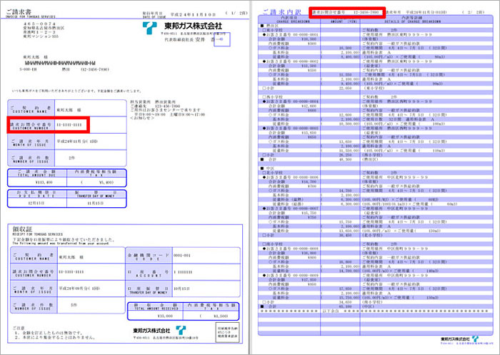Select (12-3456-7890) below the barcode on page one
The height and width of the screenshot is (355, 500).
[x=95, y=69]
